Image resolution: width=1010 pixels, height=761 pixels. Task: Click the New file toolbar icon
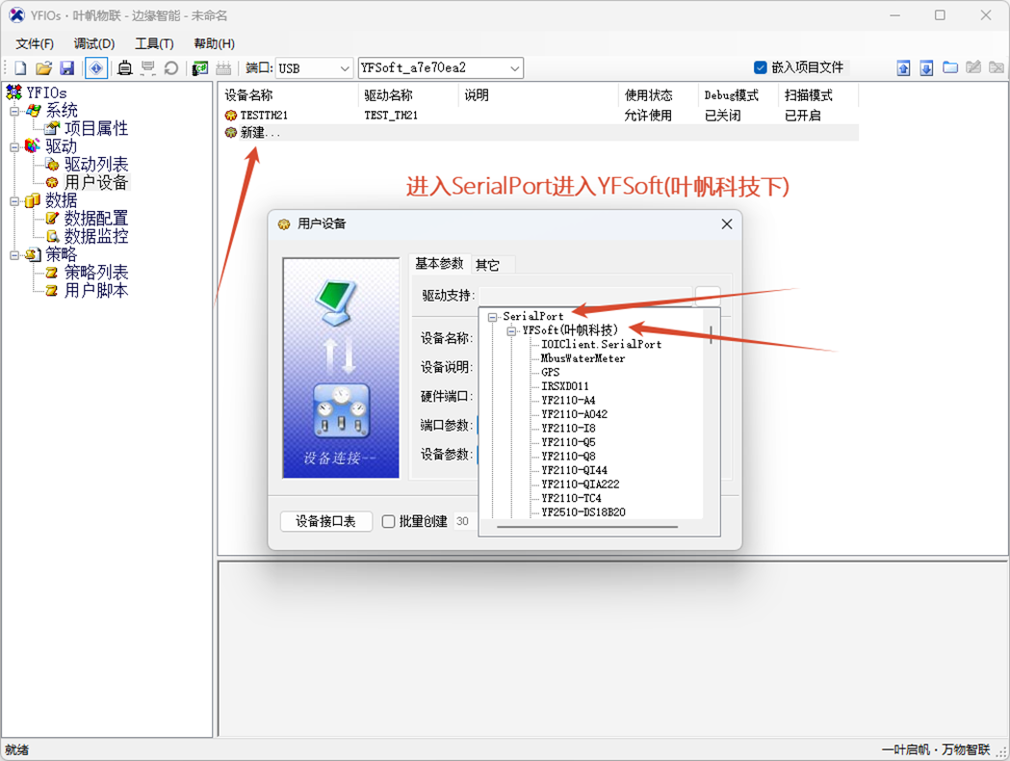click(x=20, y=67)
